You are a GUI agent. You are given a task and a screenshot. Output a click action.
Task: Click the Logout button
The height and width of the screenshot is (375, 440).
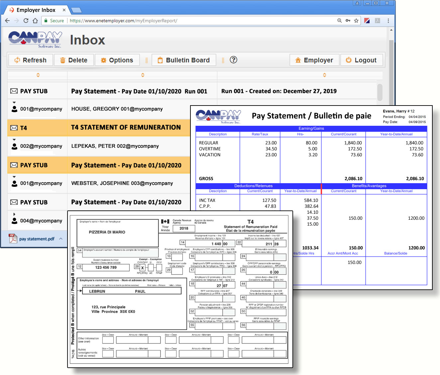362,60
